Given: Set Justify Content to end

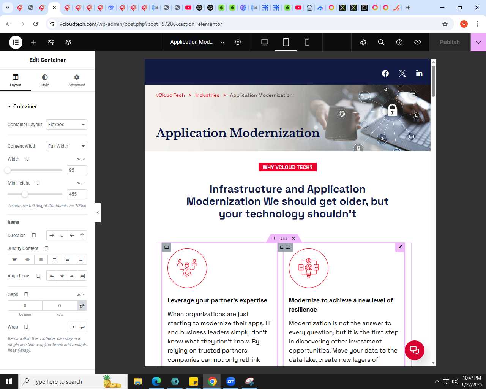Looking at the screenshot, I should (41, 260).
